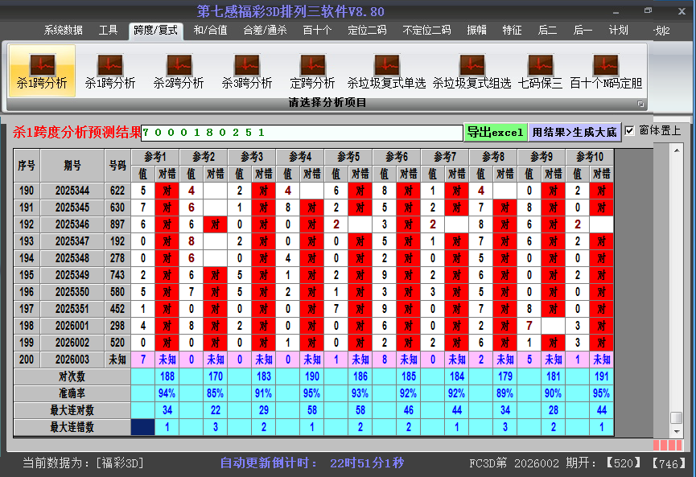Click the 七码保三 icon

coord(540,71)
